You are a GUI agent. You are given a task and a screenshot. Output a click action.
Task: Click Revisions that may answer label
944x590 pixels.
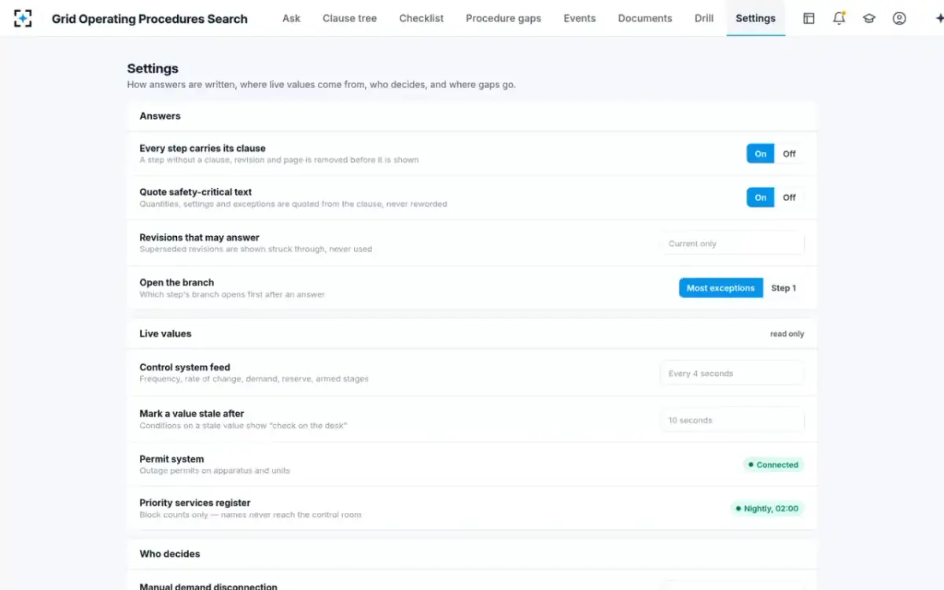point(199,238)
